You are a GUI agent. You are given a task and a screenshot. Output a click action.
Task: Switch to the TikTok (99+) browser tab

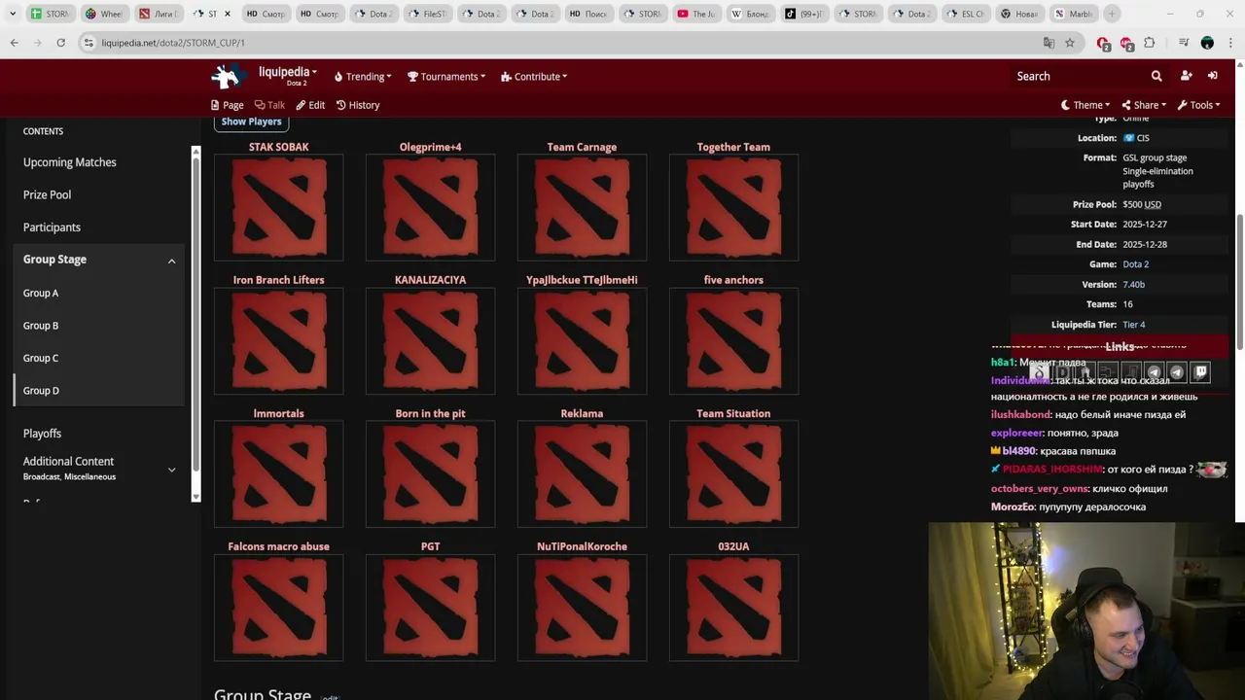click(x=802, y=14)
